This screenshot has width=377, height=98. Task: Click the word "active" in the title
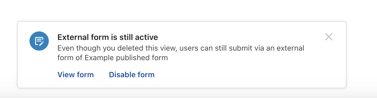pos(146,37)
